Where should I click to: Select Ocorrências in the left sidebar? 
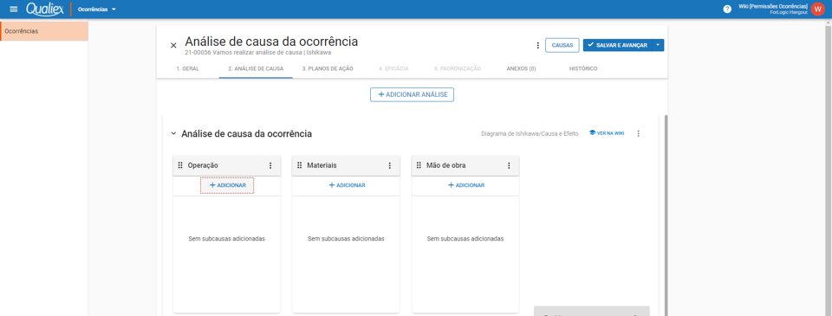(44, 31)
